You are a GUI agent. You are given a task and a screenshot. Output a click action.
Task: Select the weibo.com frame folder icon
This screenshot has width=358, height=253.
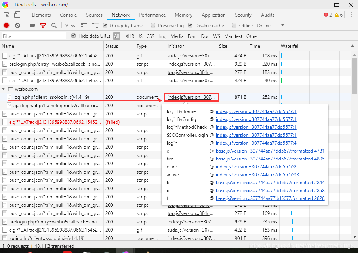point(11,89)
